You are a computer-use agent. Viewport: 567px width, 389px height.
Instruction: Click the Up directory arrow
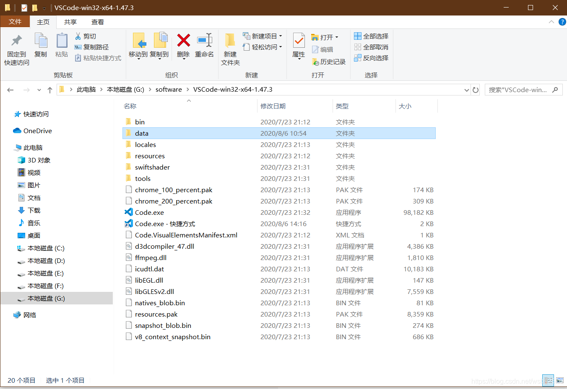[x=50, y=90]
